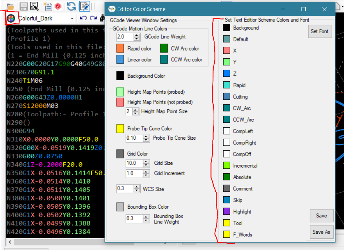344x250 pixels.
Task: Change the Y word green swatch
Action: coord(227,62)
